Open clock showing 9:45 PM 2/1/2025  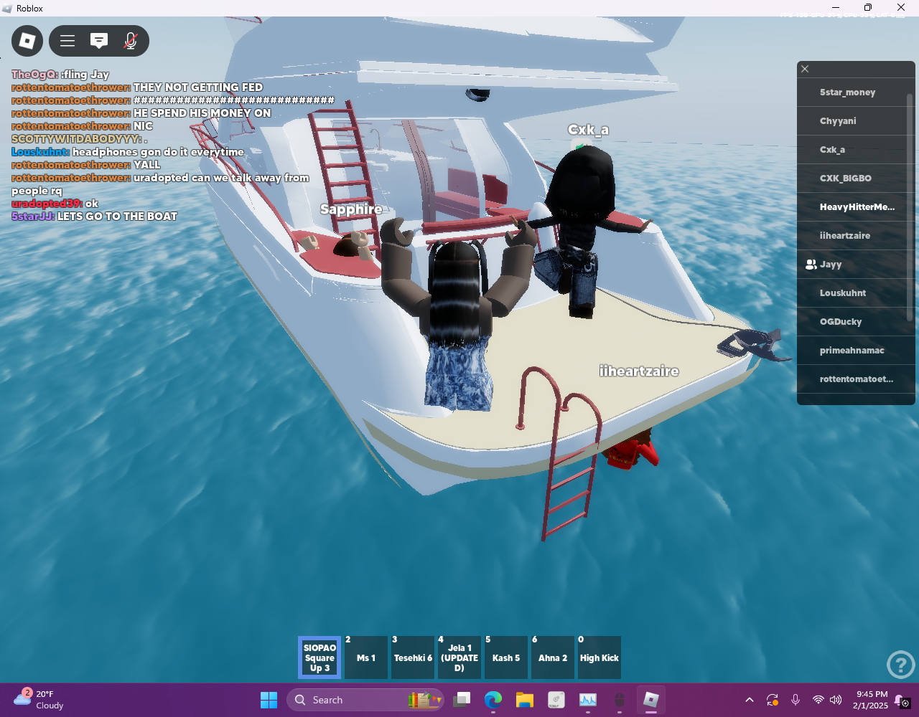[872, 700]
